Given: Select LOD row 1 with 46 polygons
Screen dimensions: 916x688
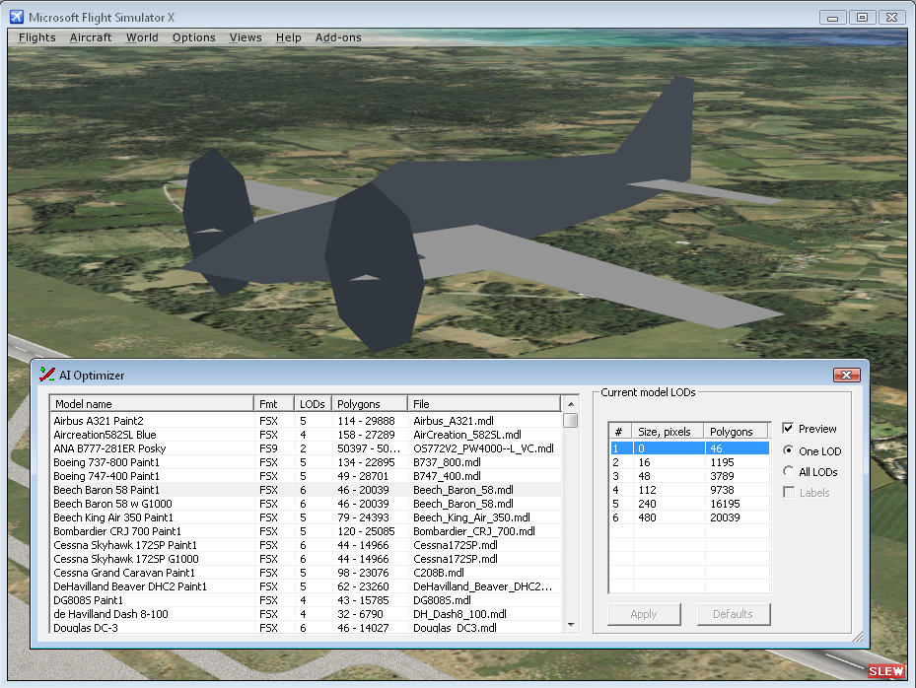Looking at the screenshot, I should [x=689, y=448].
